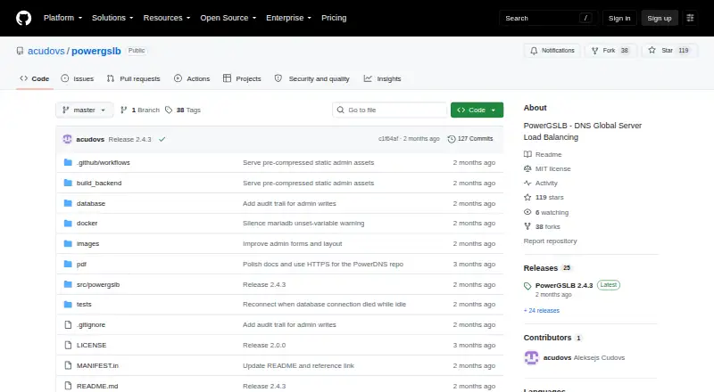Open the build_backend folder
The image size is (714, 392).
(99, 183)
